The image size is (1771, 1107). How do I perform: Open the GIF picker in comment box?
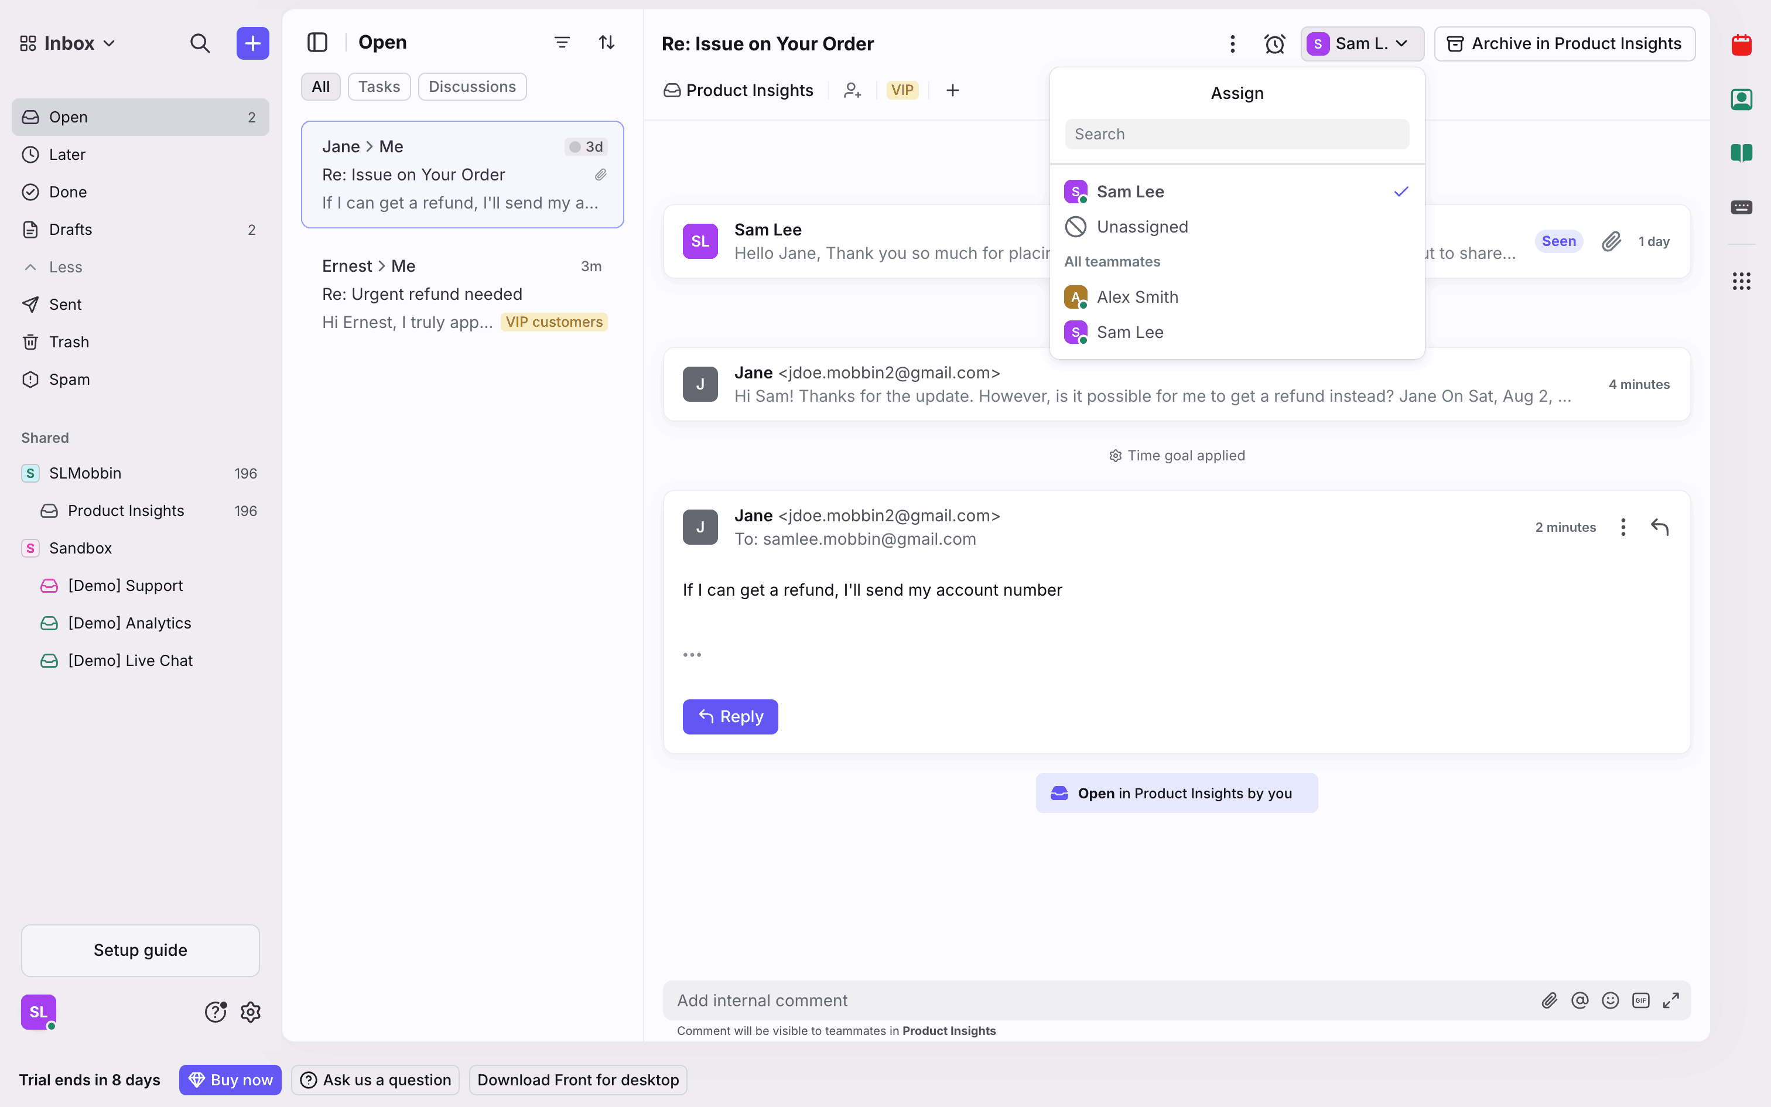click(x=1641, y=1000)
